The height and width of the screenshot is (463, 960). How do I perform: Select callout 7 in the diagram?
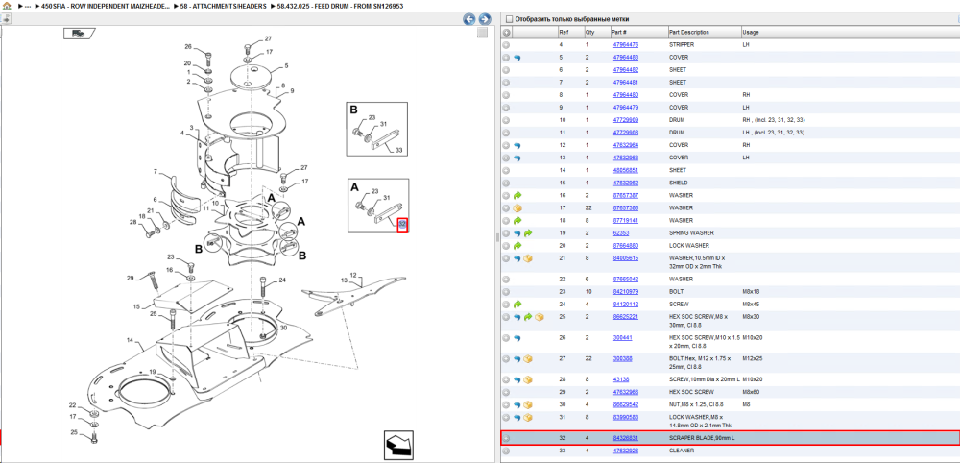click(156, 172)
